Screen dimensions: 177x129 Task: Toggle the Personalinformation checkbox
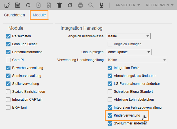tap(8, 52)
